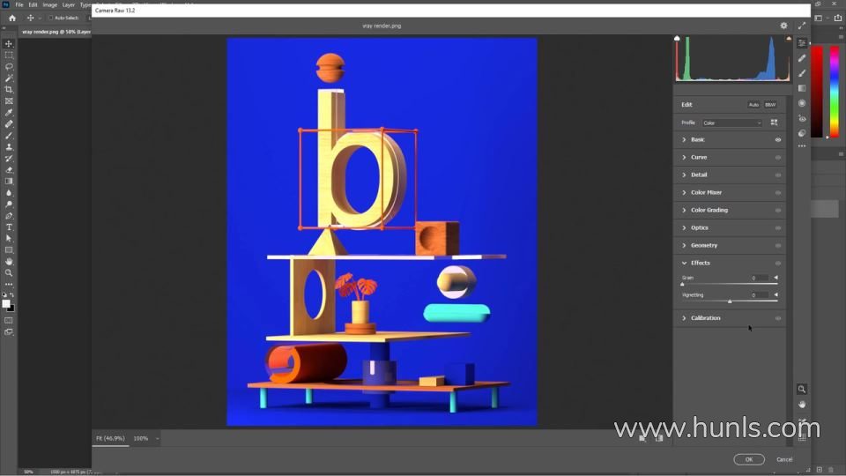This screenshot has height=476, width=846.
Task: Select the Lasso tool
Action: 9,66
